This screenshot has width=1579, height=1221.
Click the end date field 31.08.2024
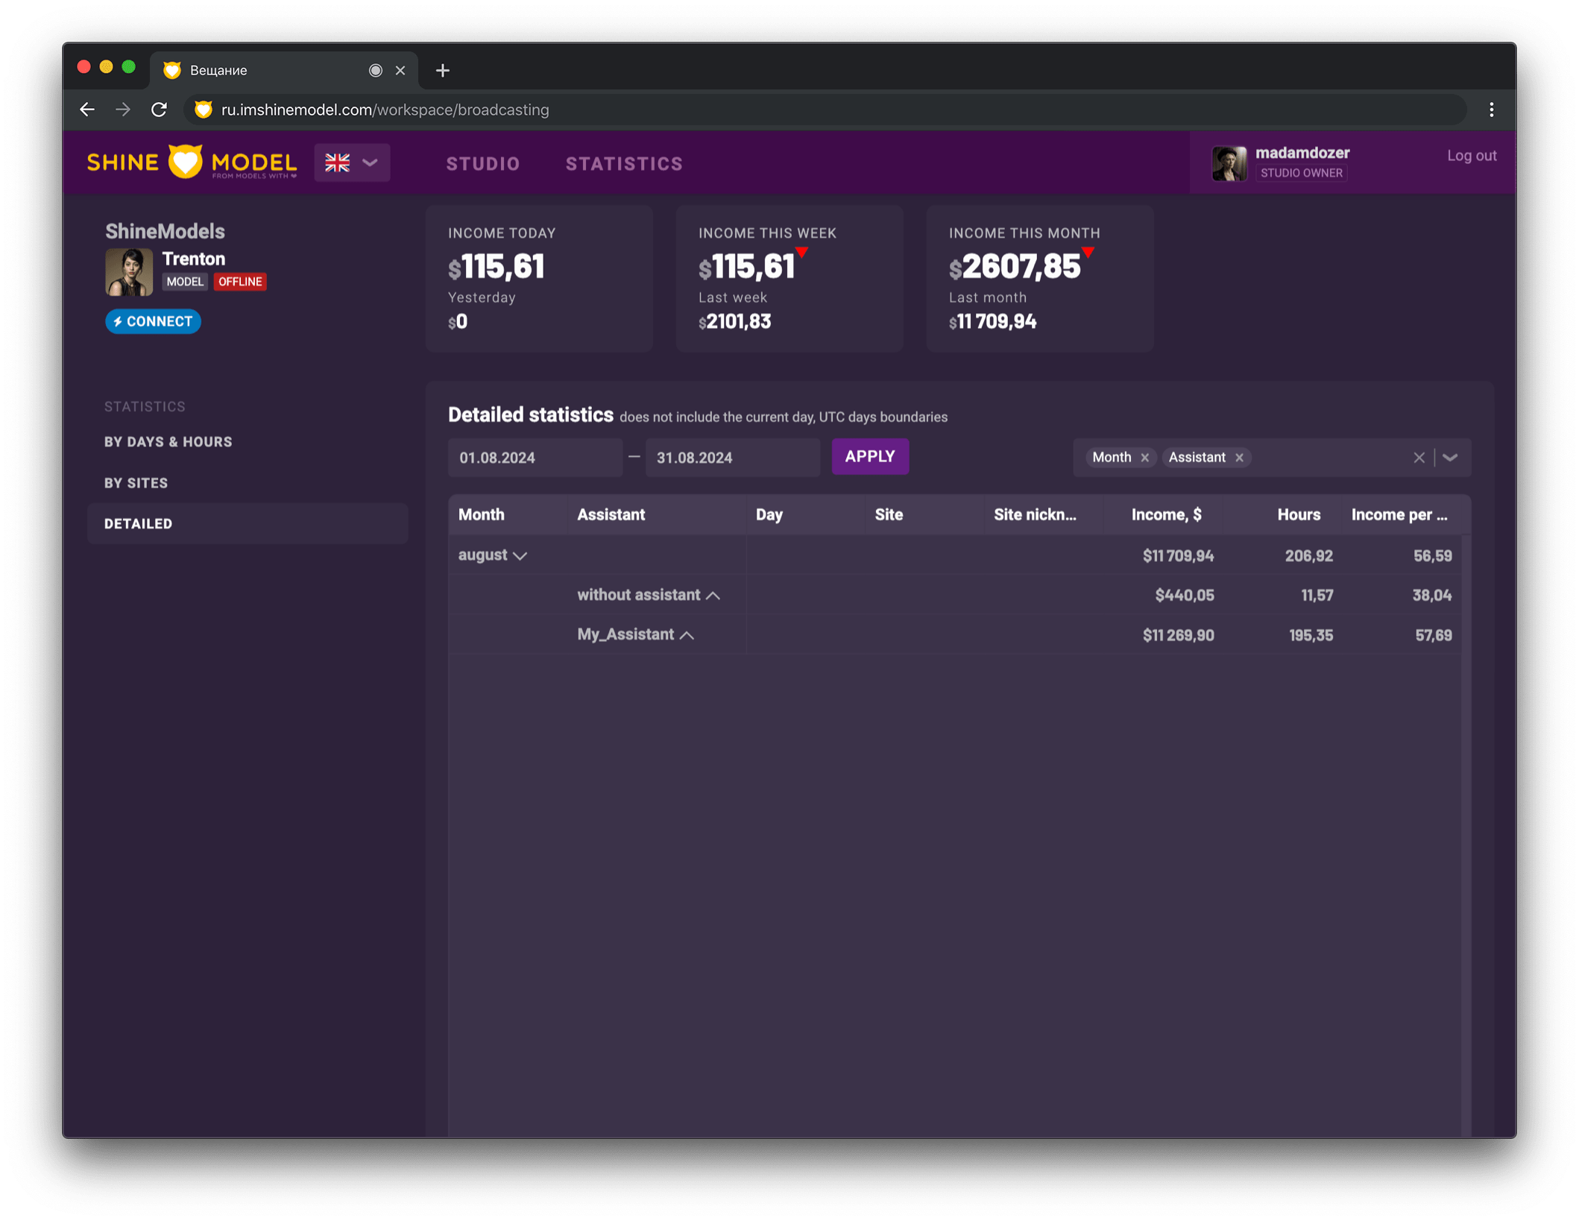pyautogui.click(x=732, y=458)
